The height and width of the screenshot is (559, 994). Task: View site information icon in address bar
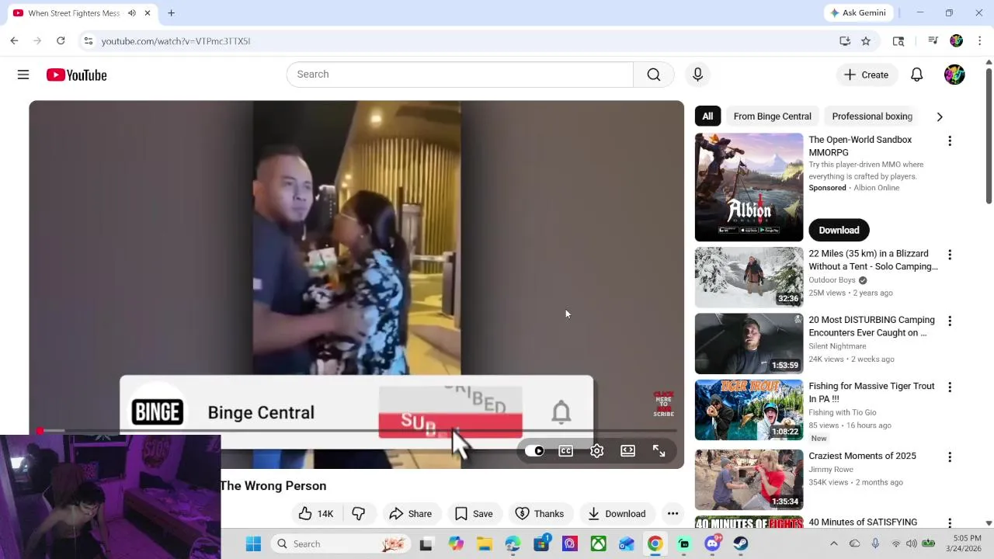click(89, 41)
